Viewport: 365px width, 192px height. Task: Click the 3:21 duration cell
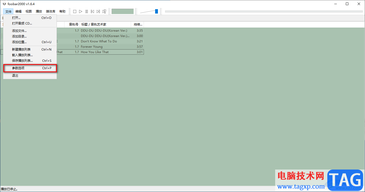tap(140, 41)
